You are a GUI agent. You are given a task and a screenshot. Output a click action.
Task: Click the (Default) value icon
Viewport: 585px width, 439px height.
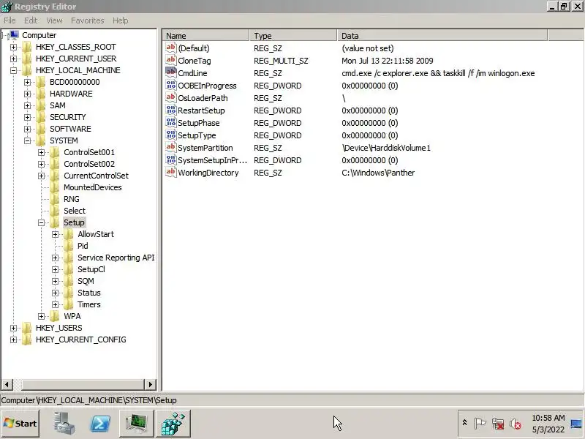click(171, 48)
